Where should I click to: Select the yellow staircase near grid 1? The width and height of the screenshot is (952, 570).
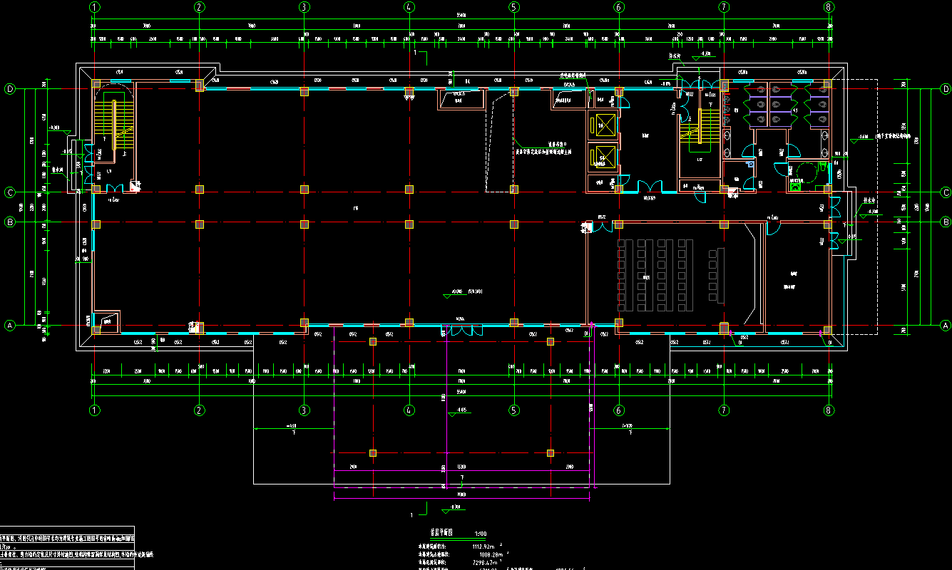point(111,123)
